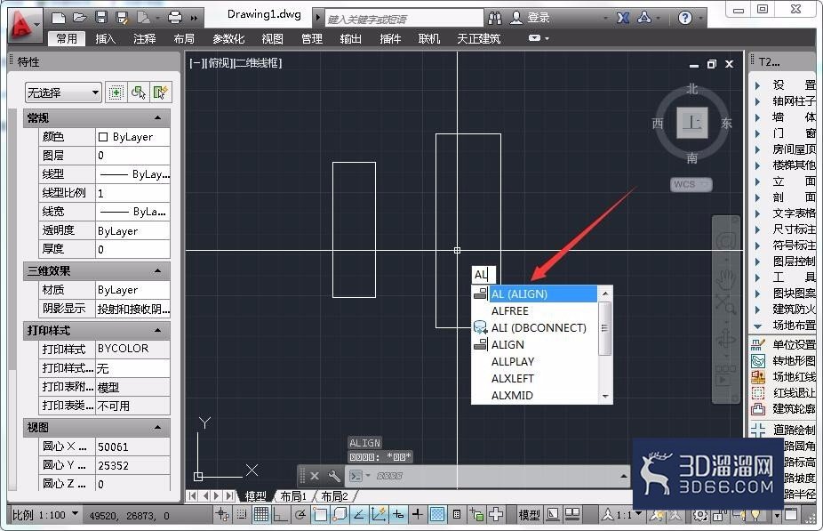Click the Open file folder icon
Image resolution: width=823 pixels, height=531 pixels.
80,17
